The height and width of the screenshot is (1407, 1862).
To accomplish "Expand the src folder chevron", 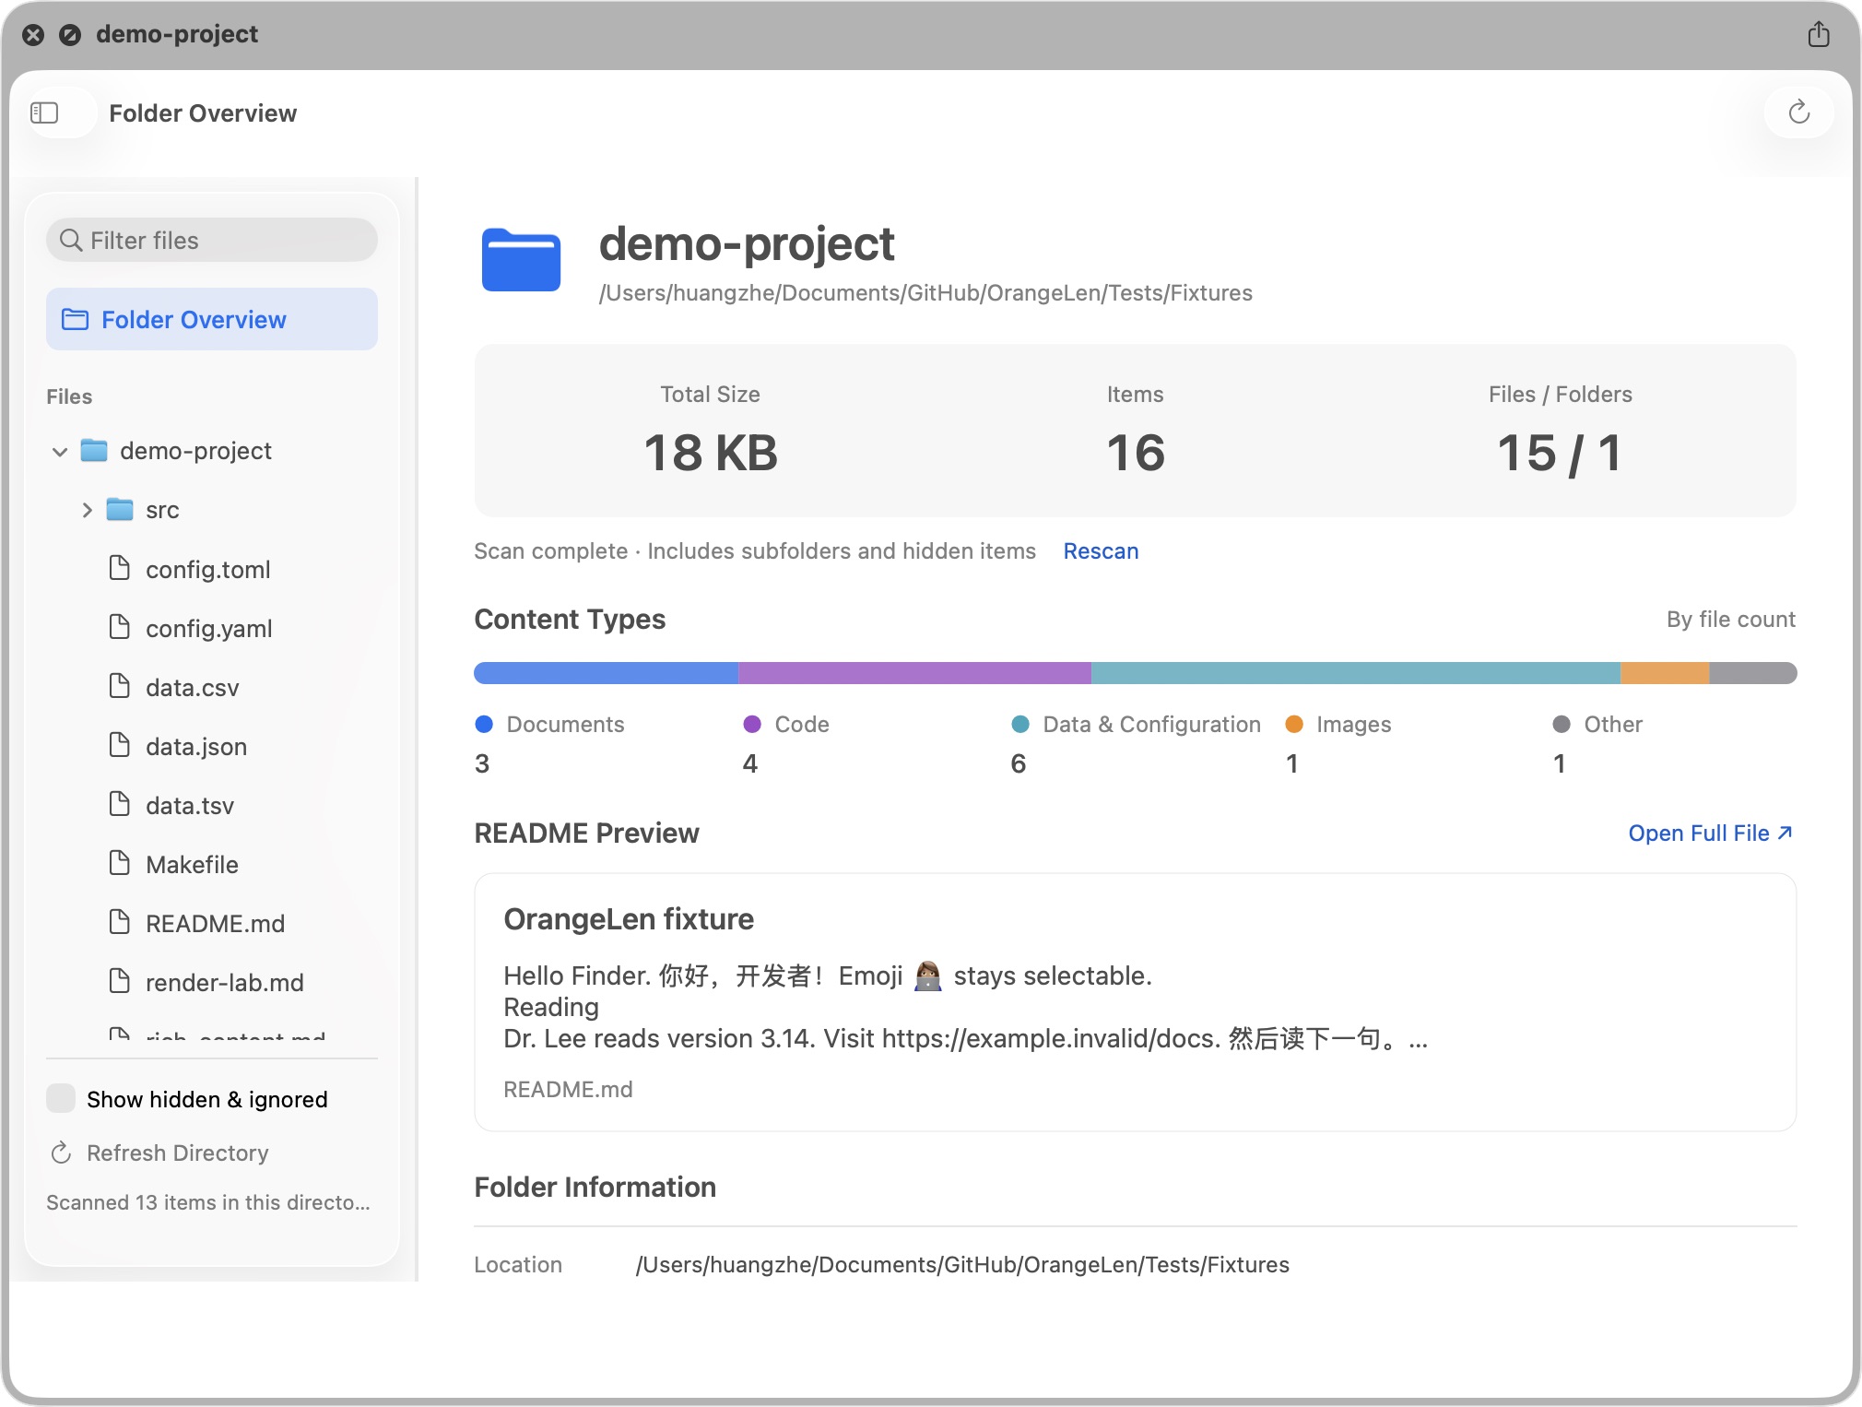I will click(x=87, y=510).
